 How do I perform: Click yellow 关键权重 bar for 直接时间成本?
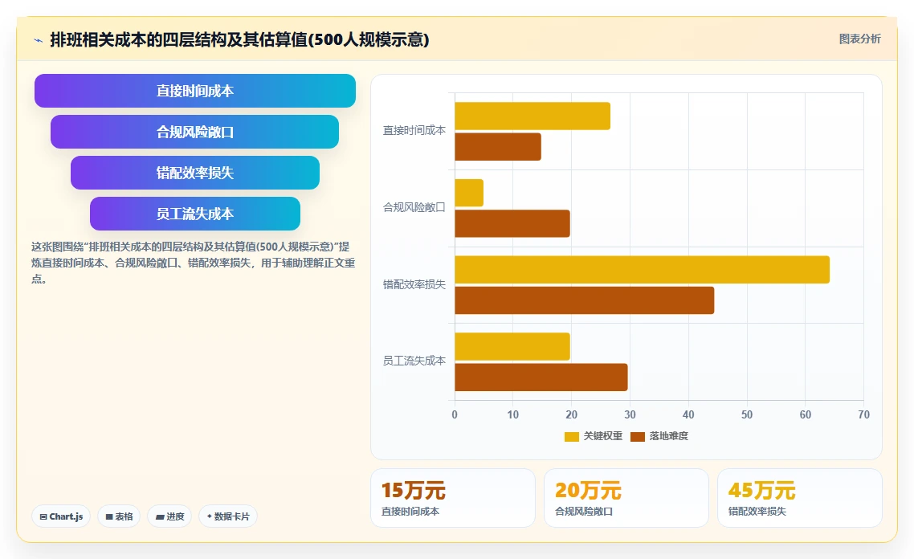point(532,116)
